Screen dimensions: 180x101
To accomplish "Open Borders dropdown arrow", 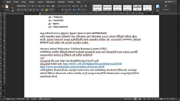I will tap(86, 10).
